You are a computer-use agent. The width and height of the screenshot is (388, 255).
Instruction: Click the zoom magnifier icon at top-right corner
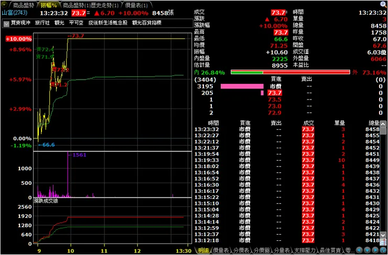click(x=383, y=4)
